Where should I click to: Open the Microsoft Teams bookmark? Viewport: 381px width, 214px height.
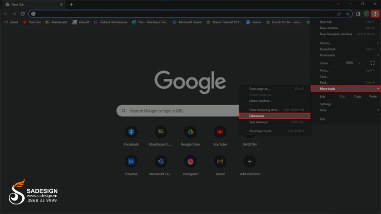click(187, 22)
